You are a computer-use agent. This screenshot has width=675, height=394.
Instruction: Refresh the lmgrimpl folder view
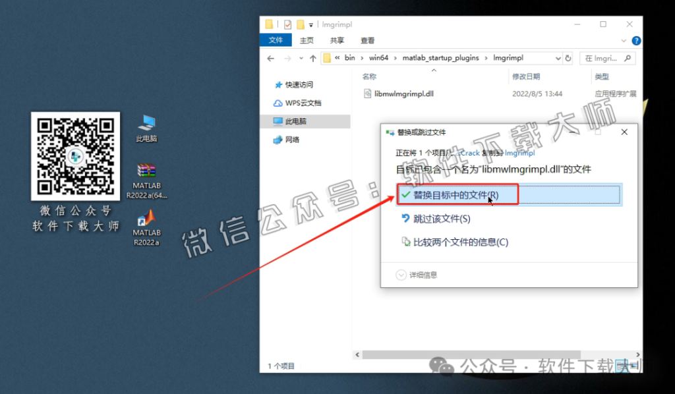[x=568, y=58]
